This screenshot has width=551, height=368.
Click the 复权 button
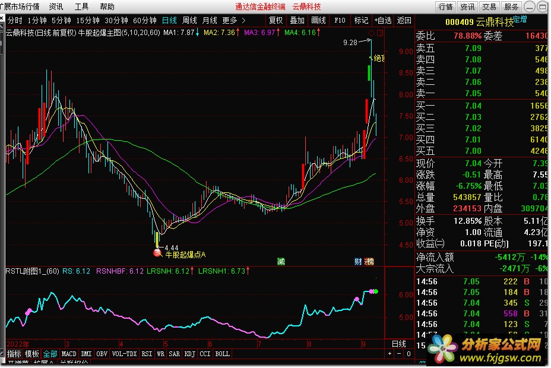(276, 20)
